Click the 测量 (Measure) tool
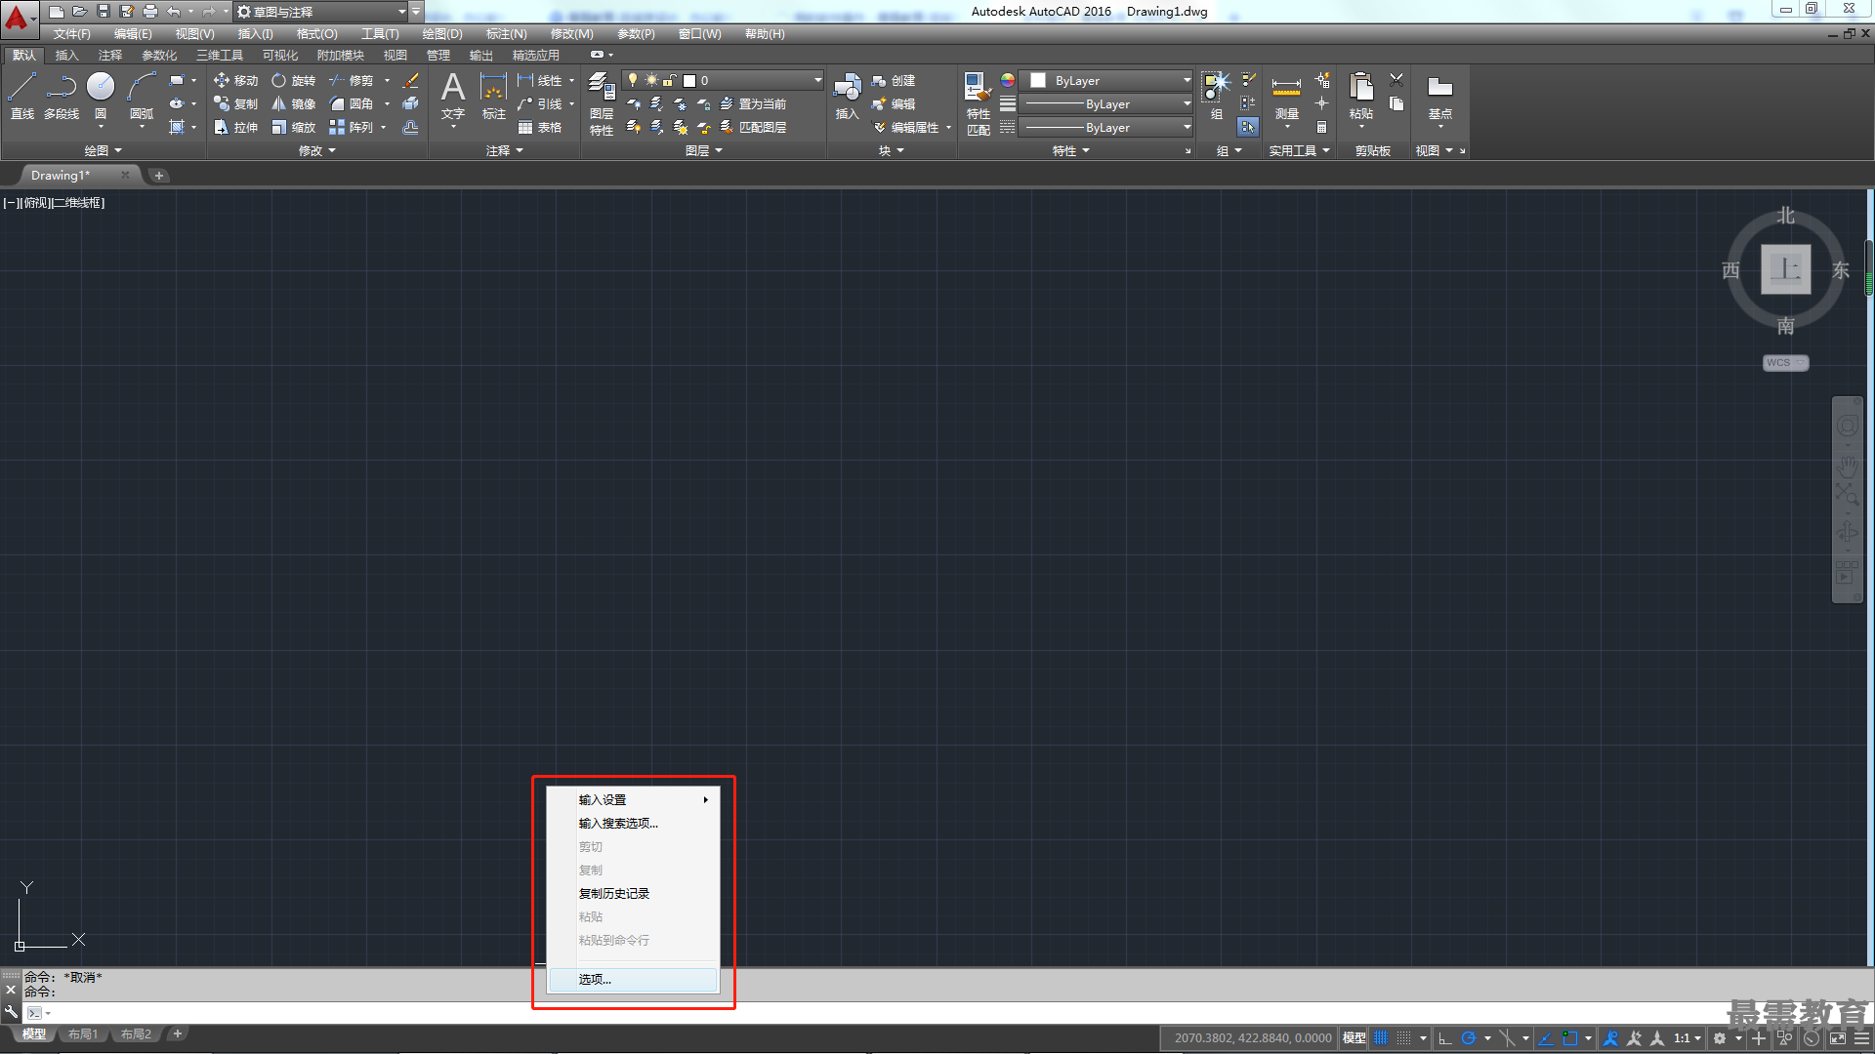 pyautogui.click(x=1286, y=96)
